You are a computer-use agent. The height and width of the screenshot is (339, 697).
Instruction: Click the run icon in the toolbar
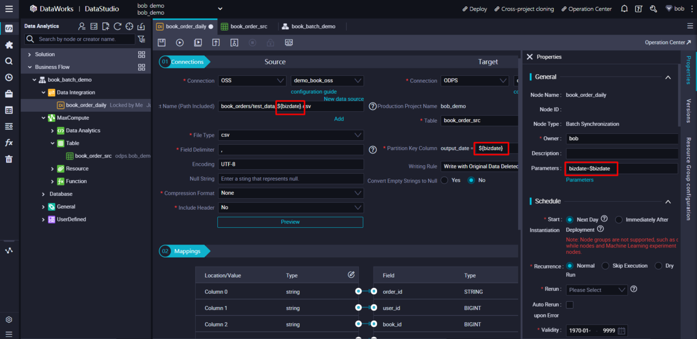pos(180,42)
